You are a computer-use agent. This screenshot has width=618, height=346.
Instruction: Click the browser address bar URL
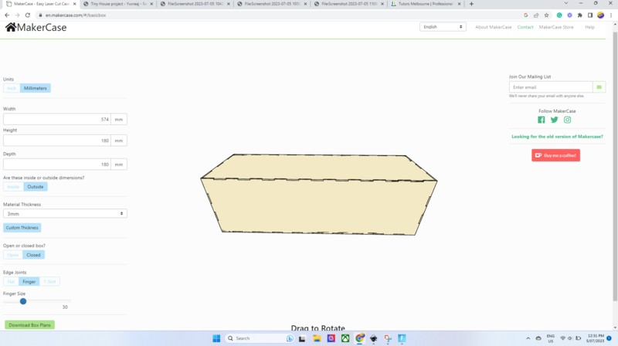tap(76, 15)
